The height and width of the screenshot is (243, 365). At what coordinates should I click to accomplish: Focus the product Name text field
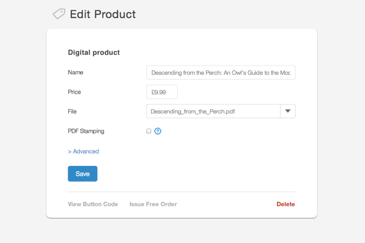pos(221,73)
